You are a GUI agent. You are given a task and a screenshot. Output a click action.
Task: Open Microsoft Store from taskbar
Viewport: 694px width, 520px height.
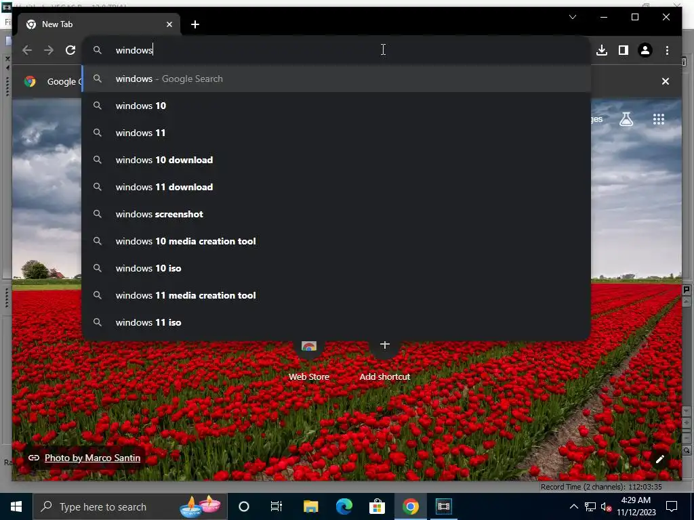[377, 506]
